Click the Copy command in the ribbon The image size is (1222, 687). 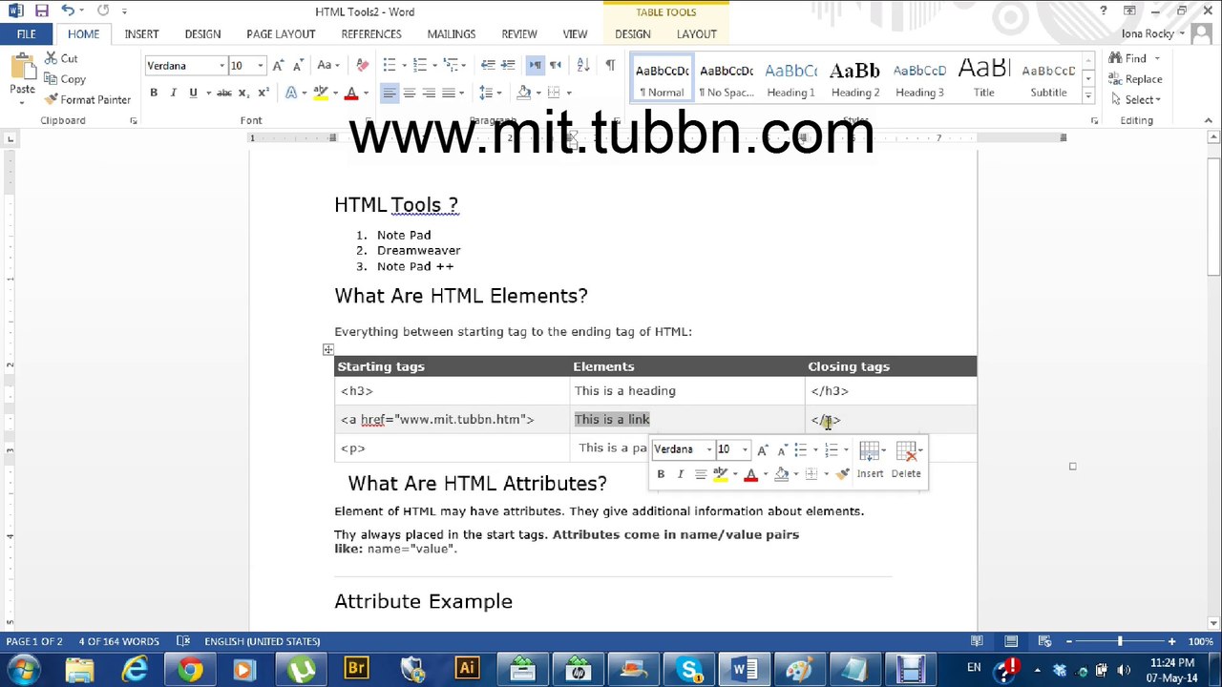pyautogui.click(x=66, y=79)
